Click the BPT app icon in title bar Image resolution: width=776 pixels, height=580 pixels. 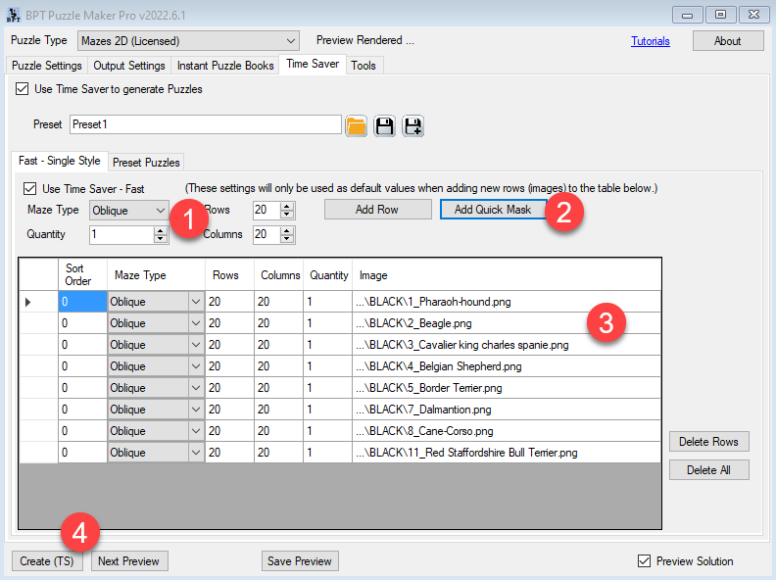coord(13,15)
